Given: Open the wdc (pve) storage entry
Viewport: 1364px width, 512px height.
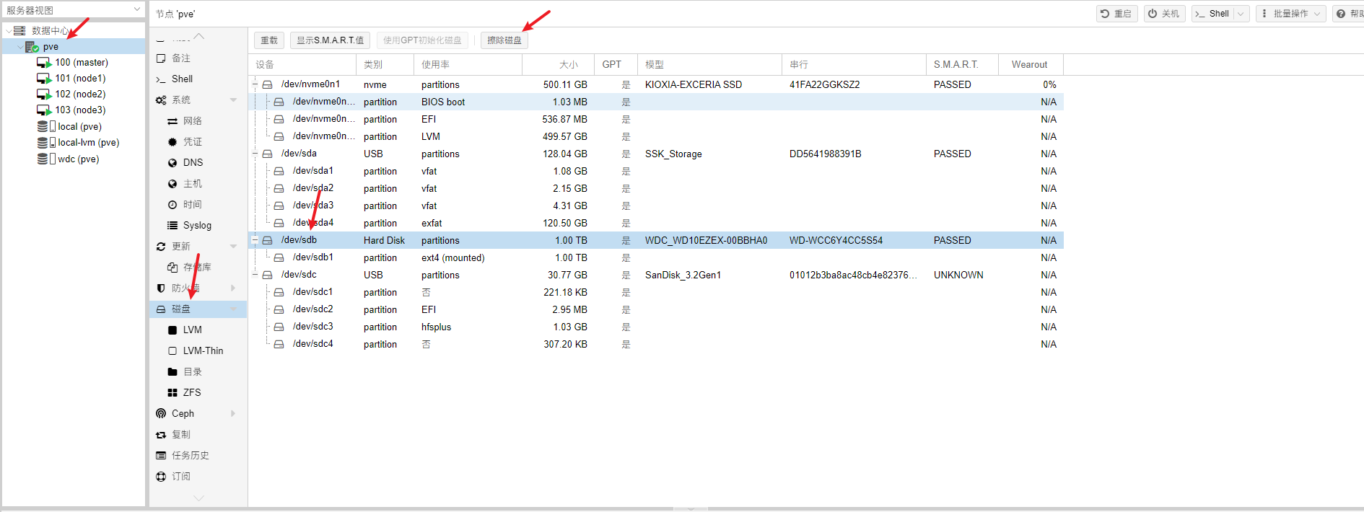Looking at the screenshot, I should point(78,159).
